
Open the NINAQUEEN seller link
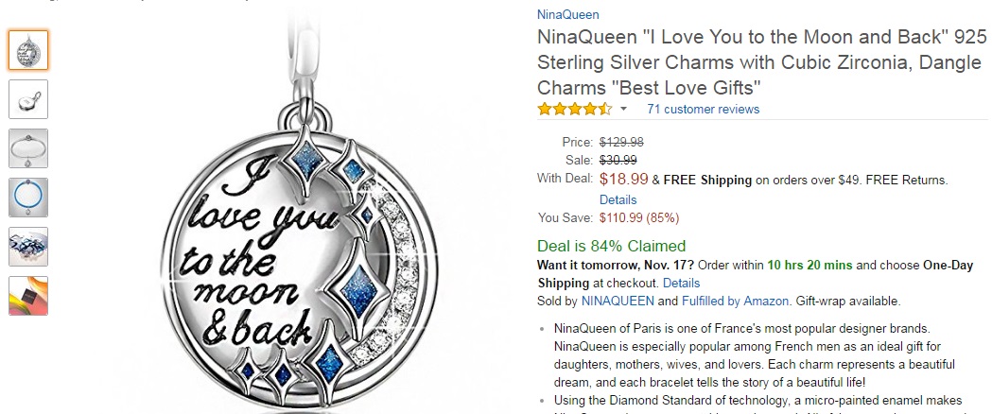[617, 301]
